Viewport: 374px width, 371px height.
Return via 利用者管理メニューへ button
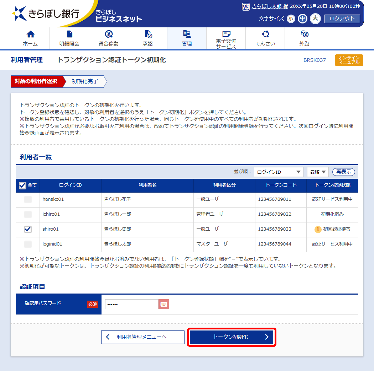click(x=142, y=337)
